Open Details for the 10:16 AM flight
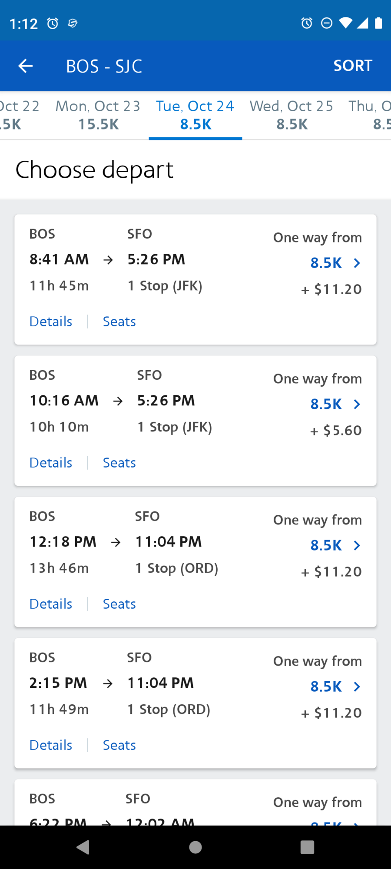 click(51, 463)
